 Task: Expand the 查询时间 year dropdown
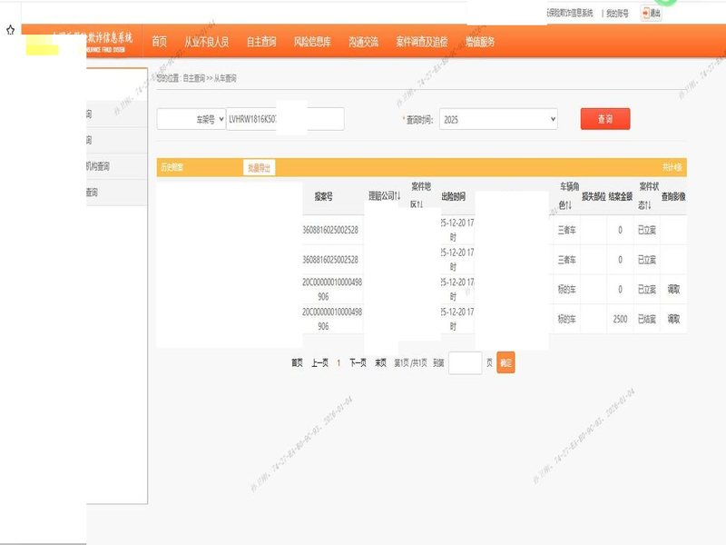[498, 119]
